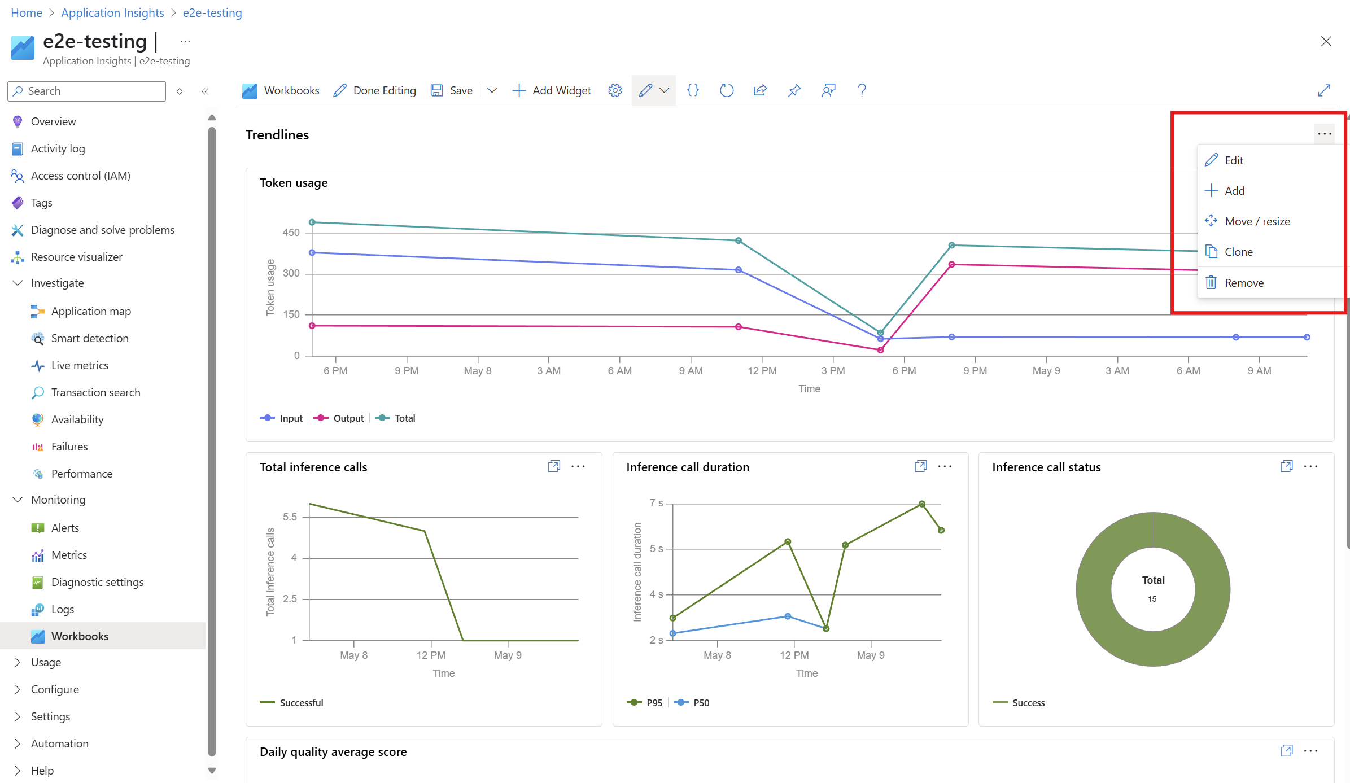This screenshot has height=783, width=1350.
Task: Pin workbook using the pin icon
Action: coord(794,90)
